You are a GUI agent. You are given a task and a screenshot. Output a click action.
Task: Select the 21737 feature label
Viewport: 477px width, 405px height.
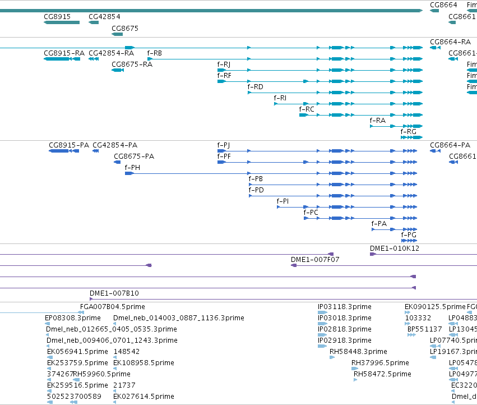[x=124, y=385]
